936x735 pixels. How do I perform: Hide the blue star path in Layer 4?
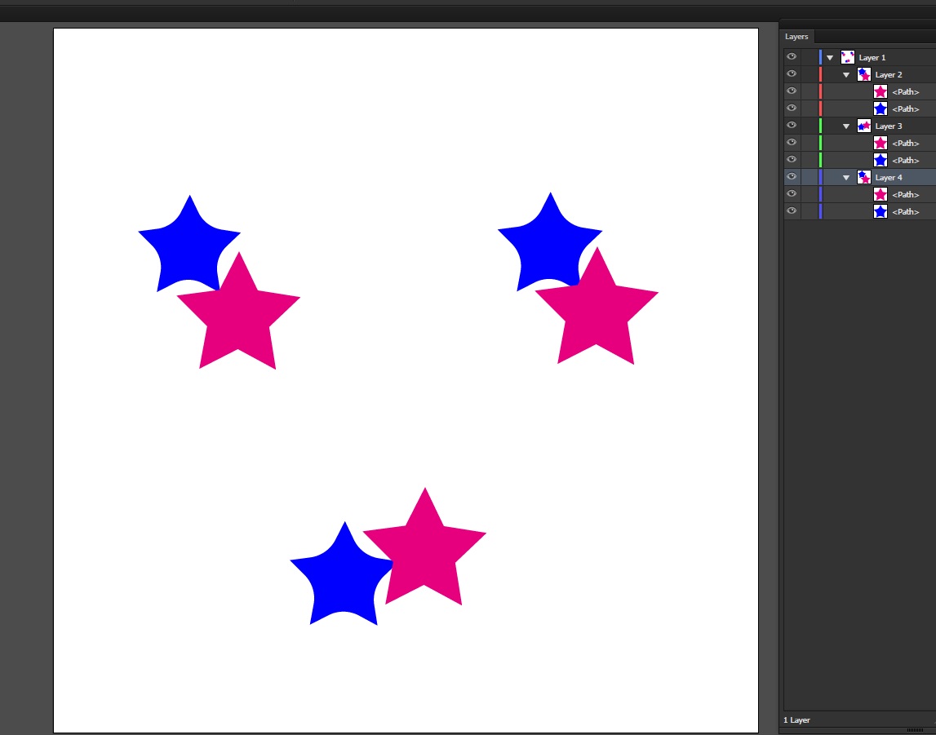pos(792,210)
